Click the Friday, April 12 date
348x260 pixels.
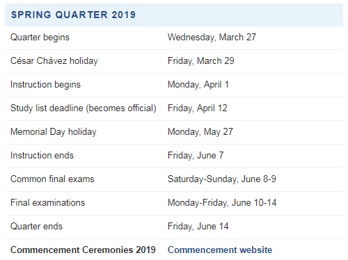[198, 108]
